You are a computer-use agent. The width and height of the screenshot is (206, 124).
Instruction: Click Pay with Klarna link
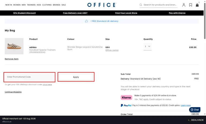[177, 13]
